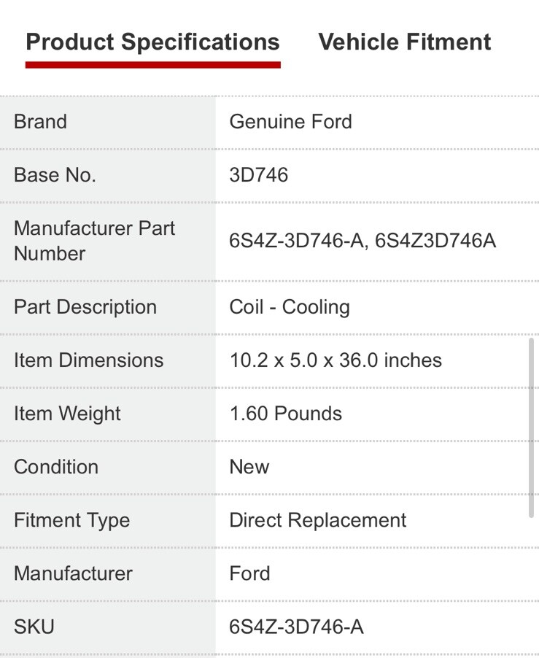This screenshot has width=539, height=658.
Task: Click the Brand row label
Action: coord(40,122)
